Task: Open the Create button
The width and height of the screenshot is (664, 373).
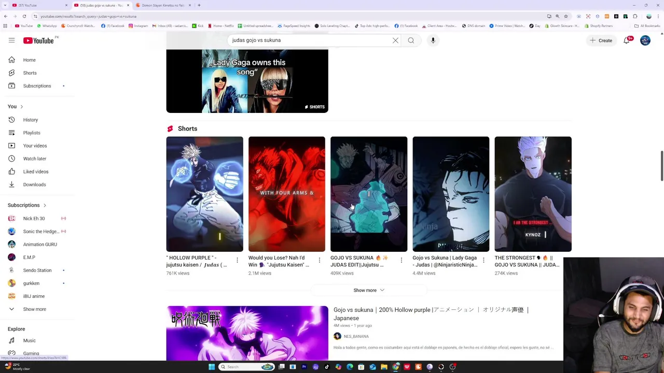Action: 601,40
